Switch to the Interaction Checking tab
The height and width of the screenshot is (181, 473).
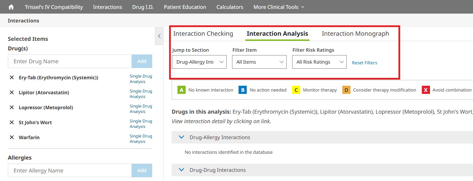[203, 33]
